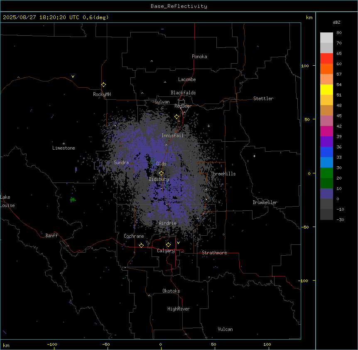
Task: Click the yellow diamond marker above Calgary label
Action: click(x=168, y=245)
